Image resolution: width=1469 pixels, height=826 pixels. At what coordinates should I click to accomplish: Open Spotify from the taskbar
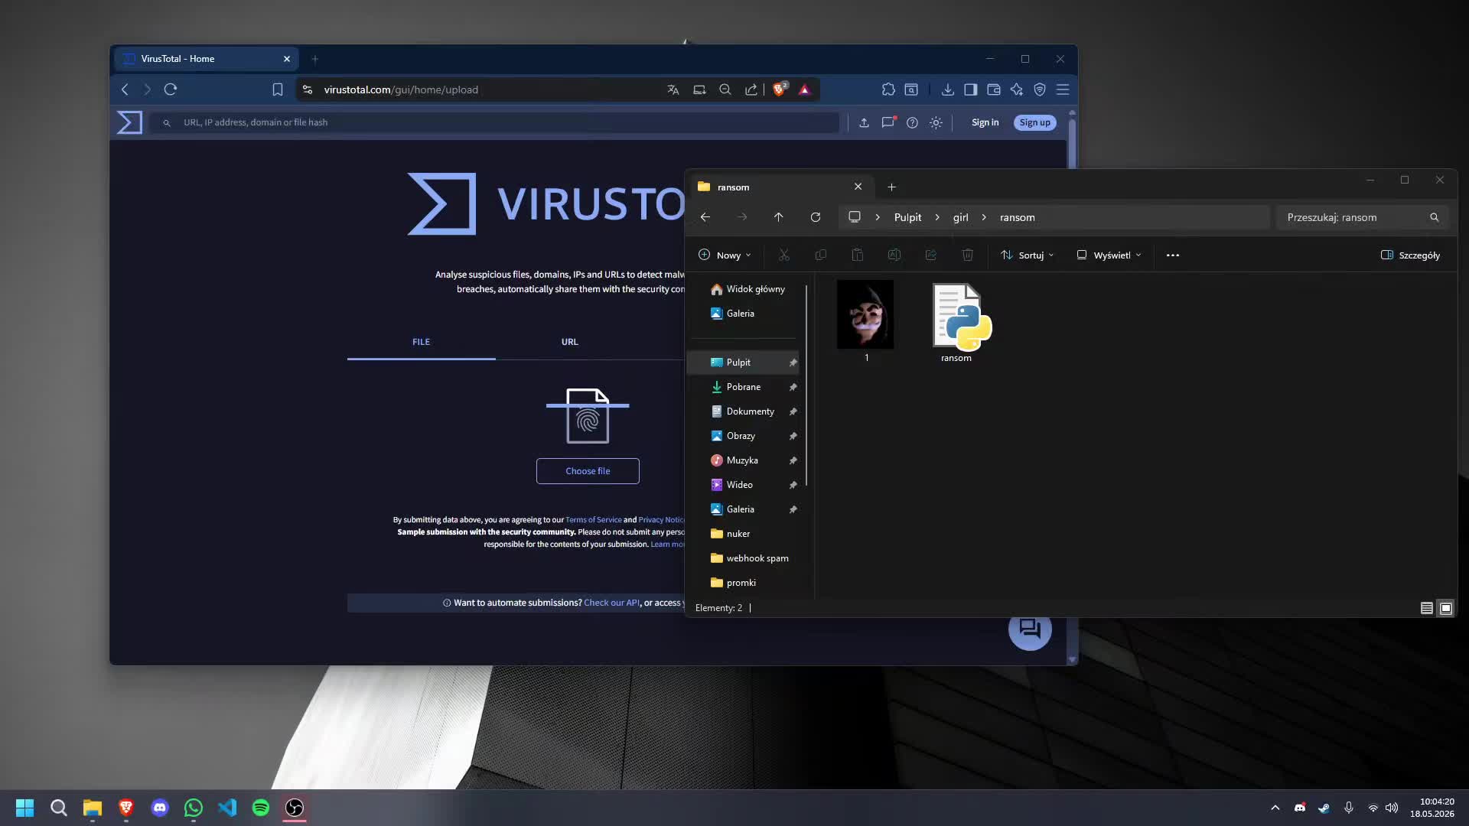point(261,808)
